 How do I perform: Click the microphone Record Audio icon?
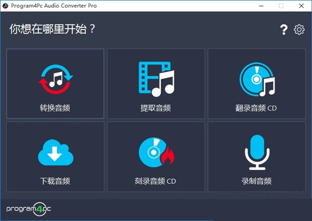257,153
